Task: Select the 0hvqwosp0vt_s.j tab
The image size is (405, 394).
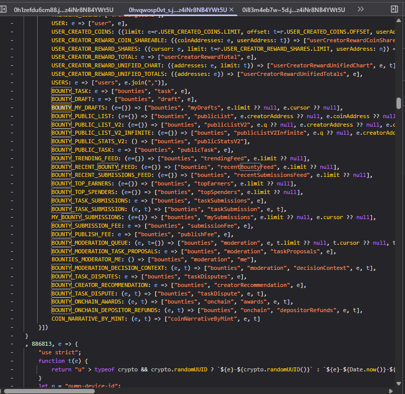Action: coord(178,10)
